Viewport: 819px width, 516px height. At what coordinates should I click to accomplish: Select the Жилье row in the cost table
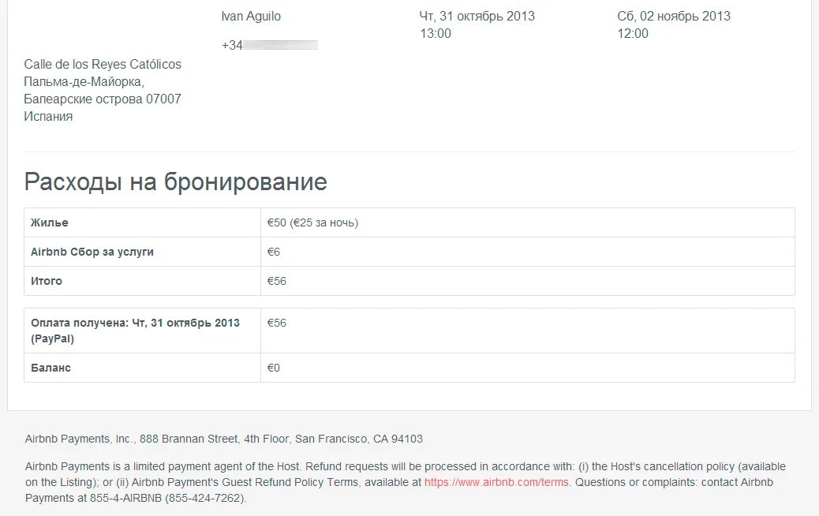coord(49,222)
